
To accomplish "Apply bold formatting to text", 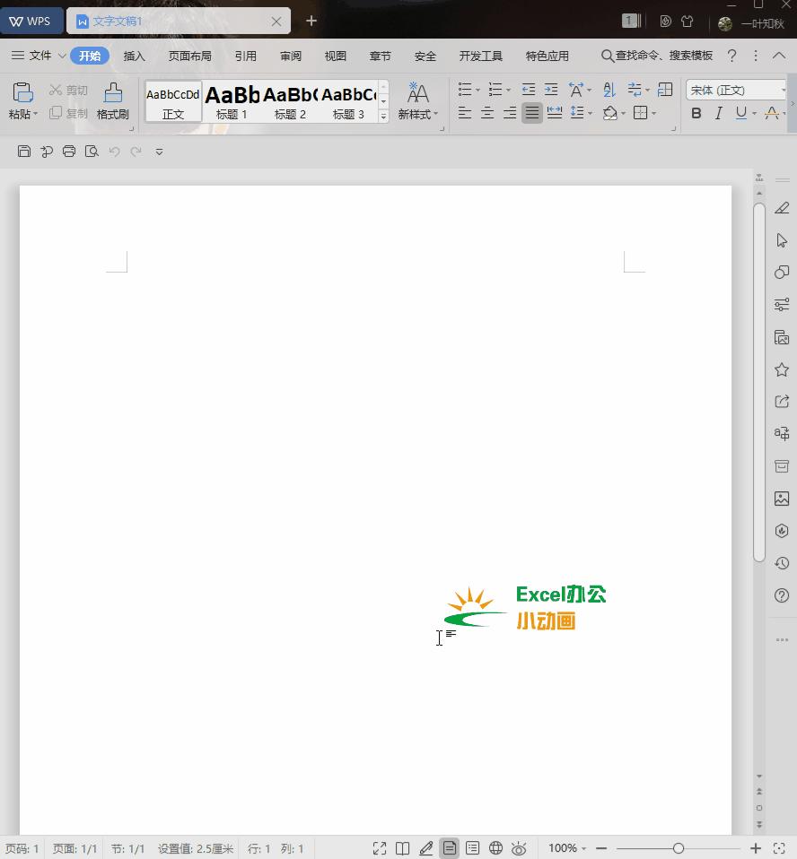I will [696, 113].
